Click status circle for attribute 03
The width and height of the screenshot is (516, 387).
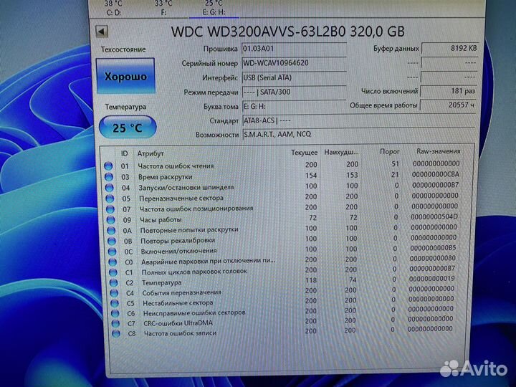click(x=109, y=177)
